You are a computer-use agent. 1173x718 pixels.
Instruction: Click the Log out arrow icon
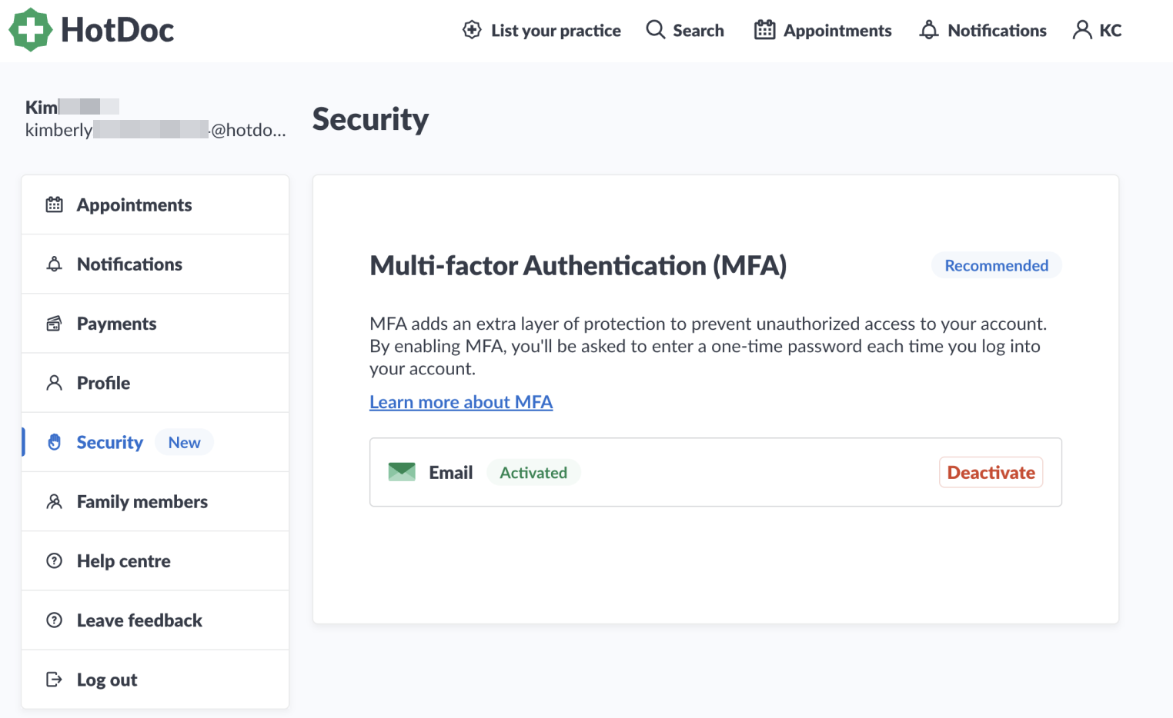[x=54, y=680]
